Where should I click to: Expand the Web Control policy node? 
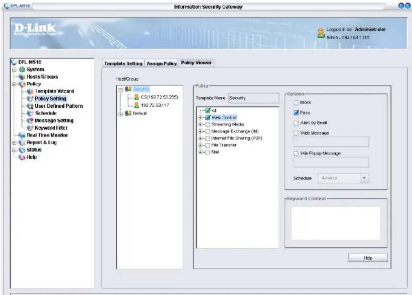[x=201, y=118]
